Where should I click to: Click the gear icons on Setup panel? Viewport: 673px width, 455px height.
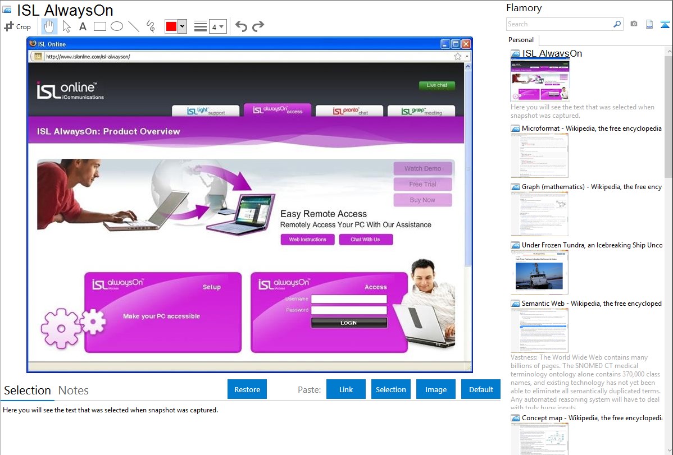click(73, 328)
